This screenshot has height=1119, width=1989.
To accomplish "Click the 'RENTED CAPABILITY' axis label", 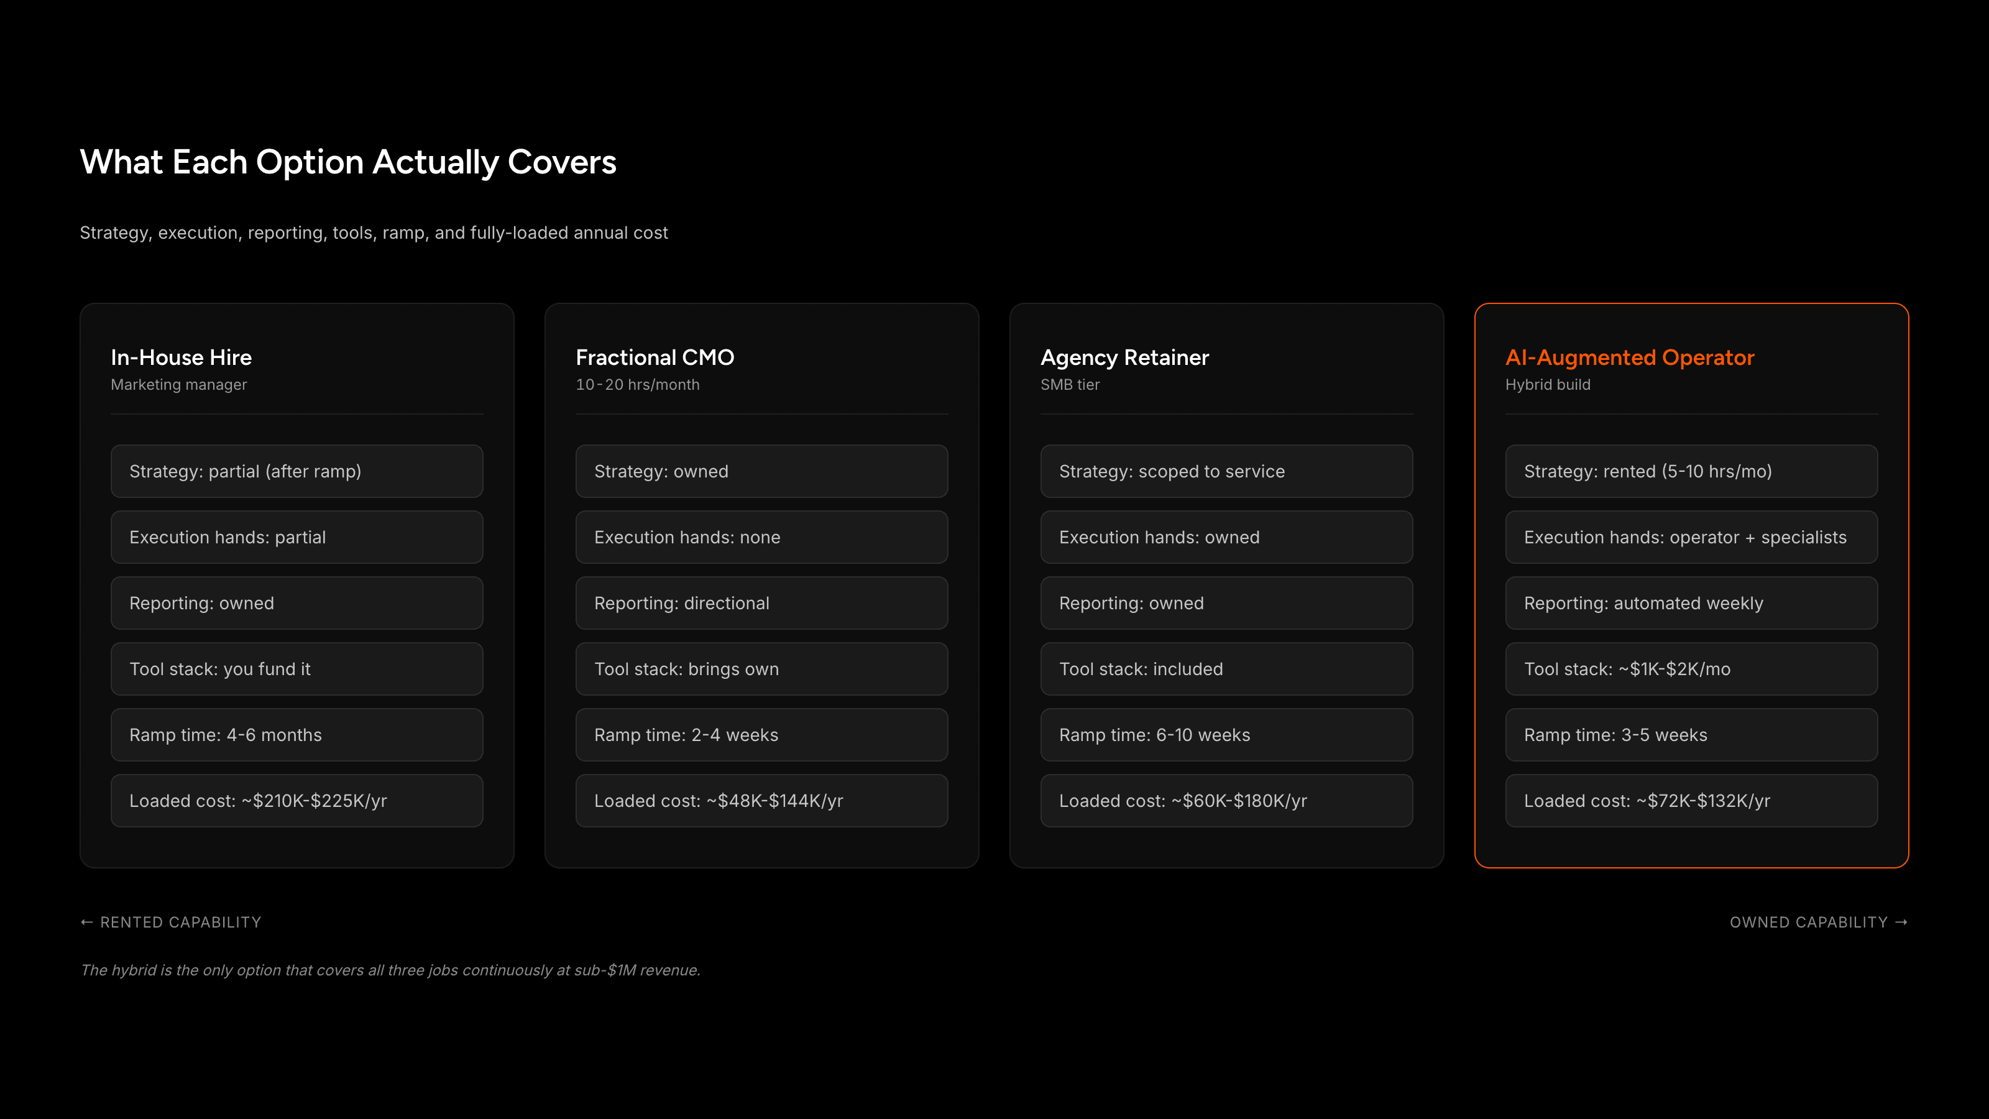I will point(172,922).
